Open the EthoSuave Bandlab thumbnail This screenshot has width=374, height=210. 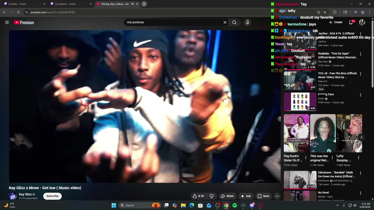point(300,180)
